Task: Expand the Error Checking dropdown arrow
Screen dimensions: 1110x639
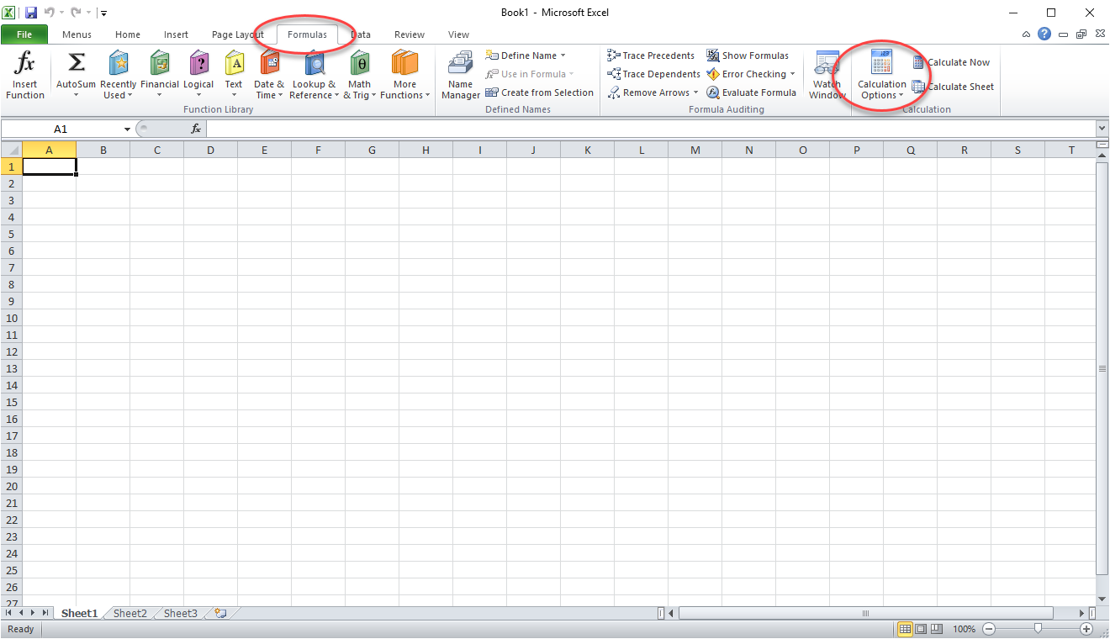Action: tap(792, 74)
